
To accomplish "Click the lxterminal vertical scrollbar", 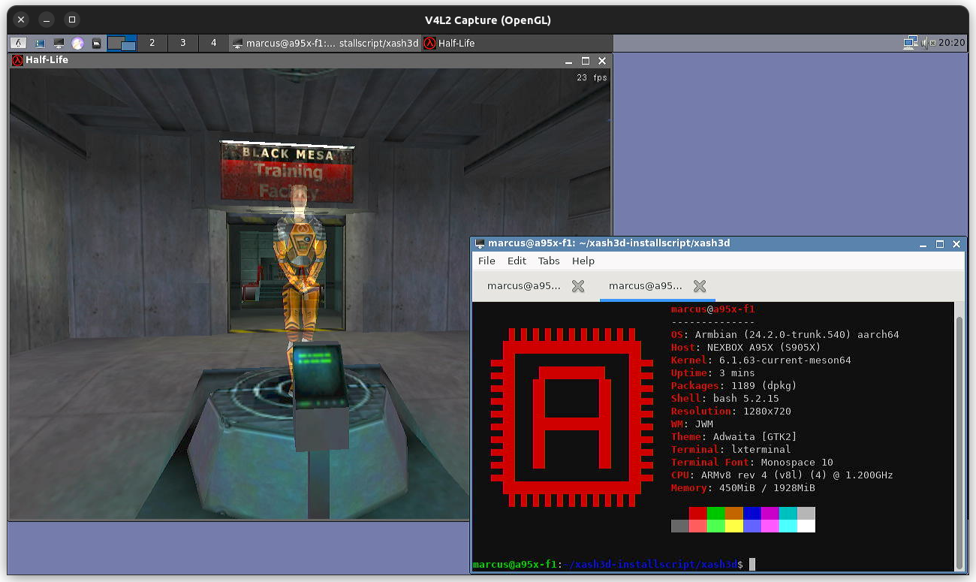I will tap(959, 437).
